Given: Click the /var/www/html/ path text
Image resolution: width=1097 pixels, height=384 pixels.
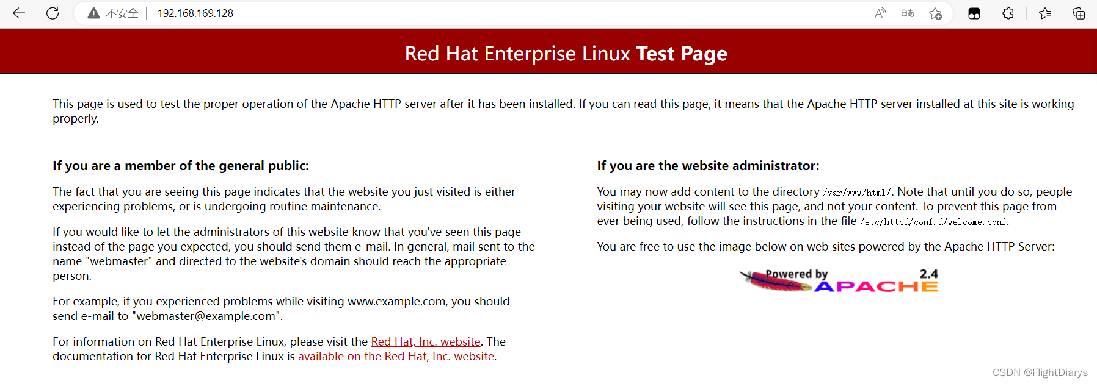Looking at the screenshot, I should pyautogui.click(x=858, y=193).
